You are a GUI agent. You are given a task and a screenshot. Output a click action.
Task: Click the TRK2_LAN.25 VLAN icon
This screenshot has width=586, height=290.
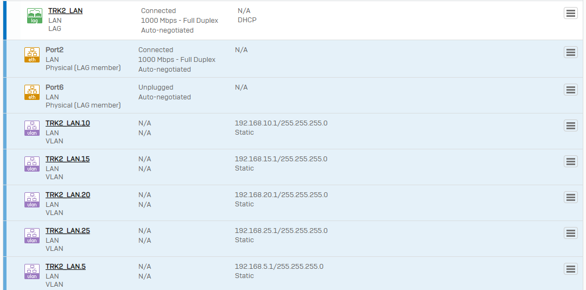32,236
